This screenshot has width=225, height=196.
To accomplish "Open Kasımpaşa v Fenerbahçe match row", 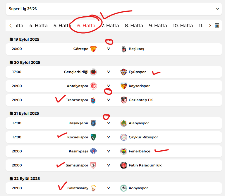I will [x=114, y=151].
